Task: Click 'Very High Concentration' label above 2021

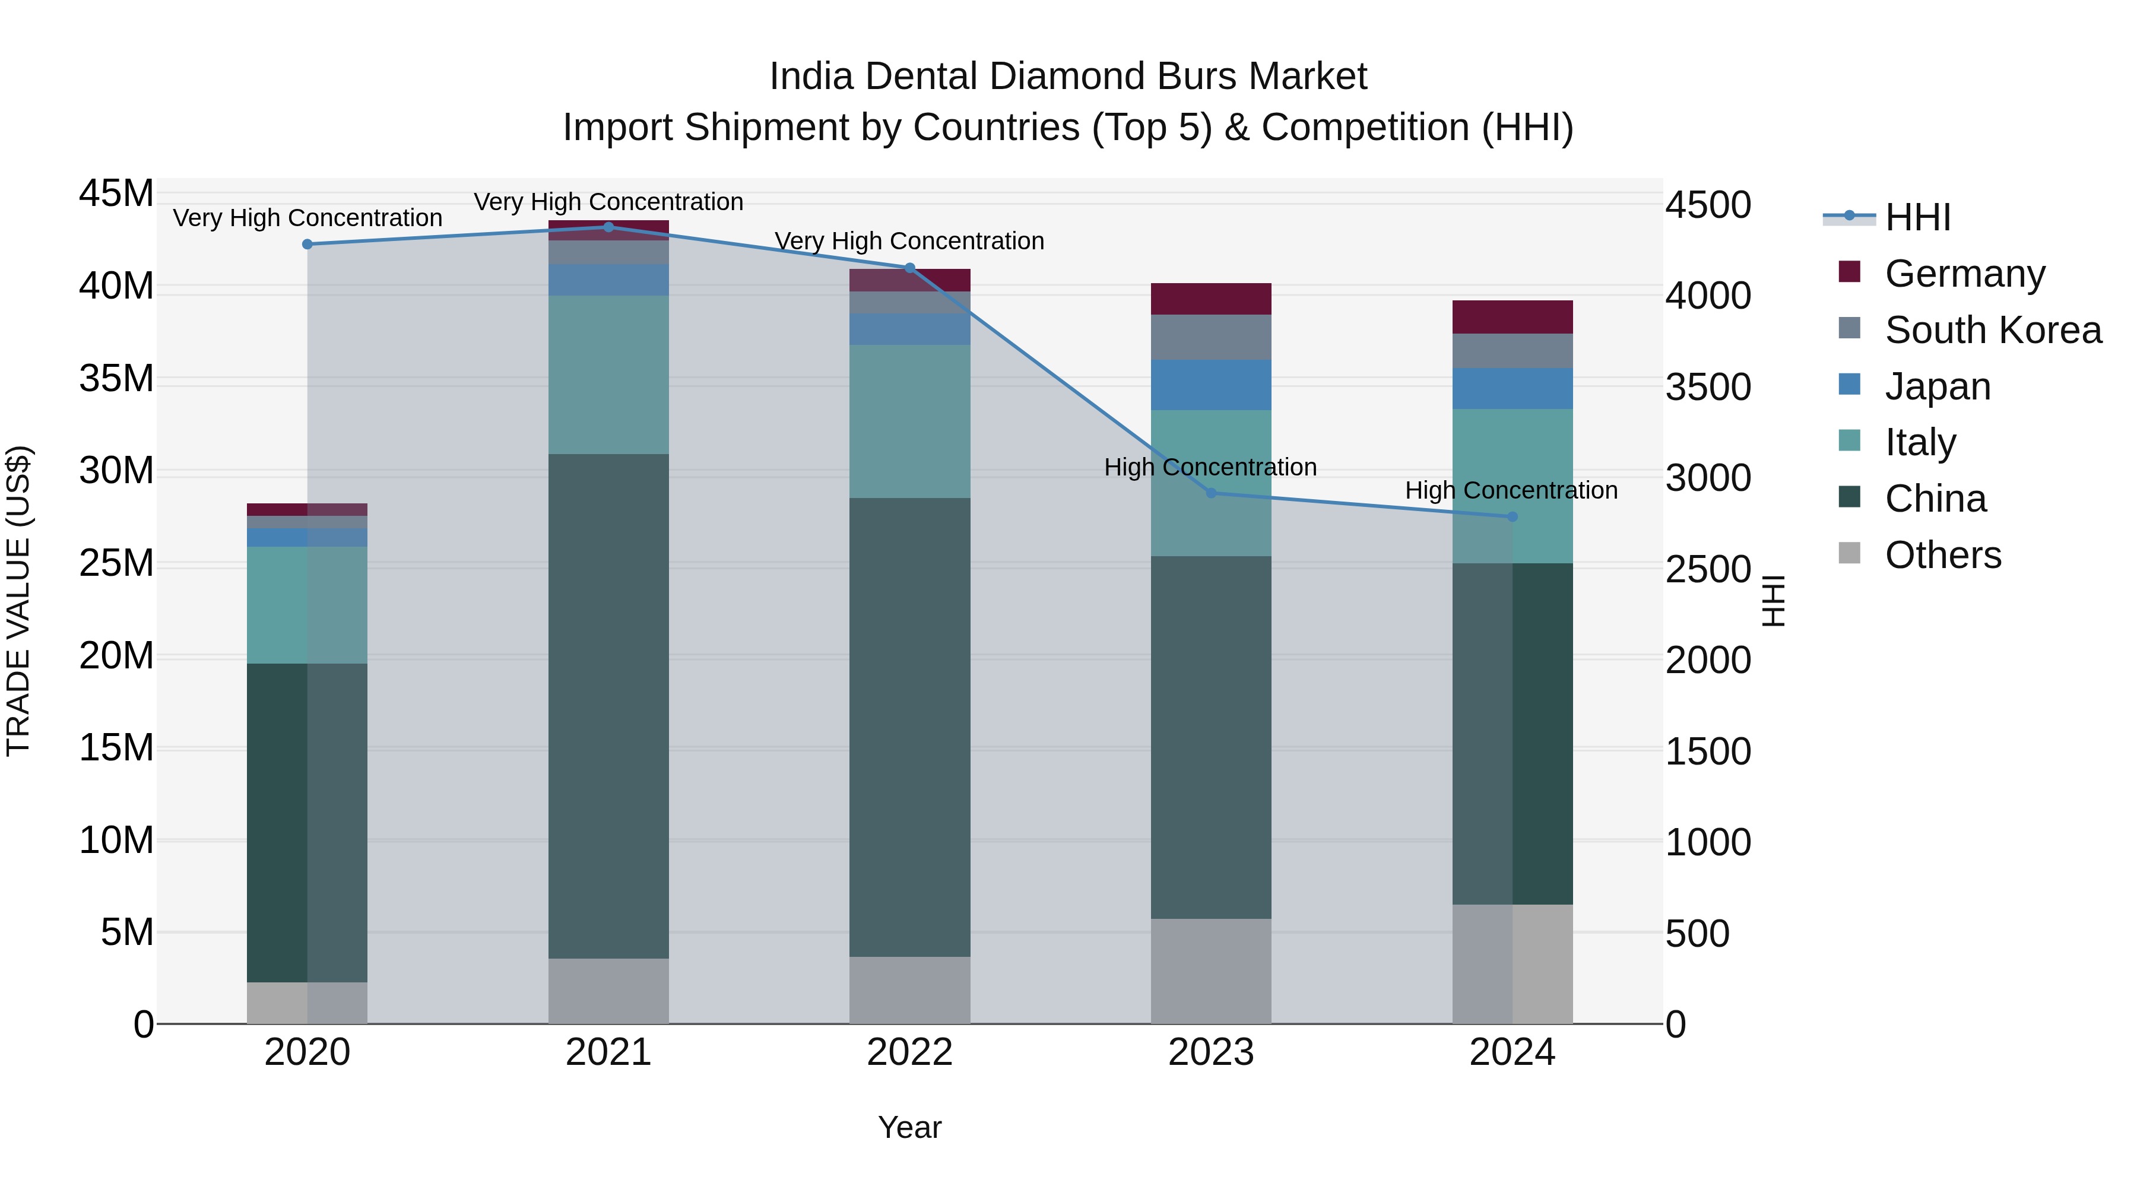Action: [609, 202]
